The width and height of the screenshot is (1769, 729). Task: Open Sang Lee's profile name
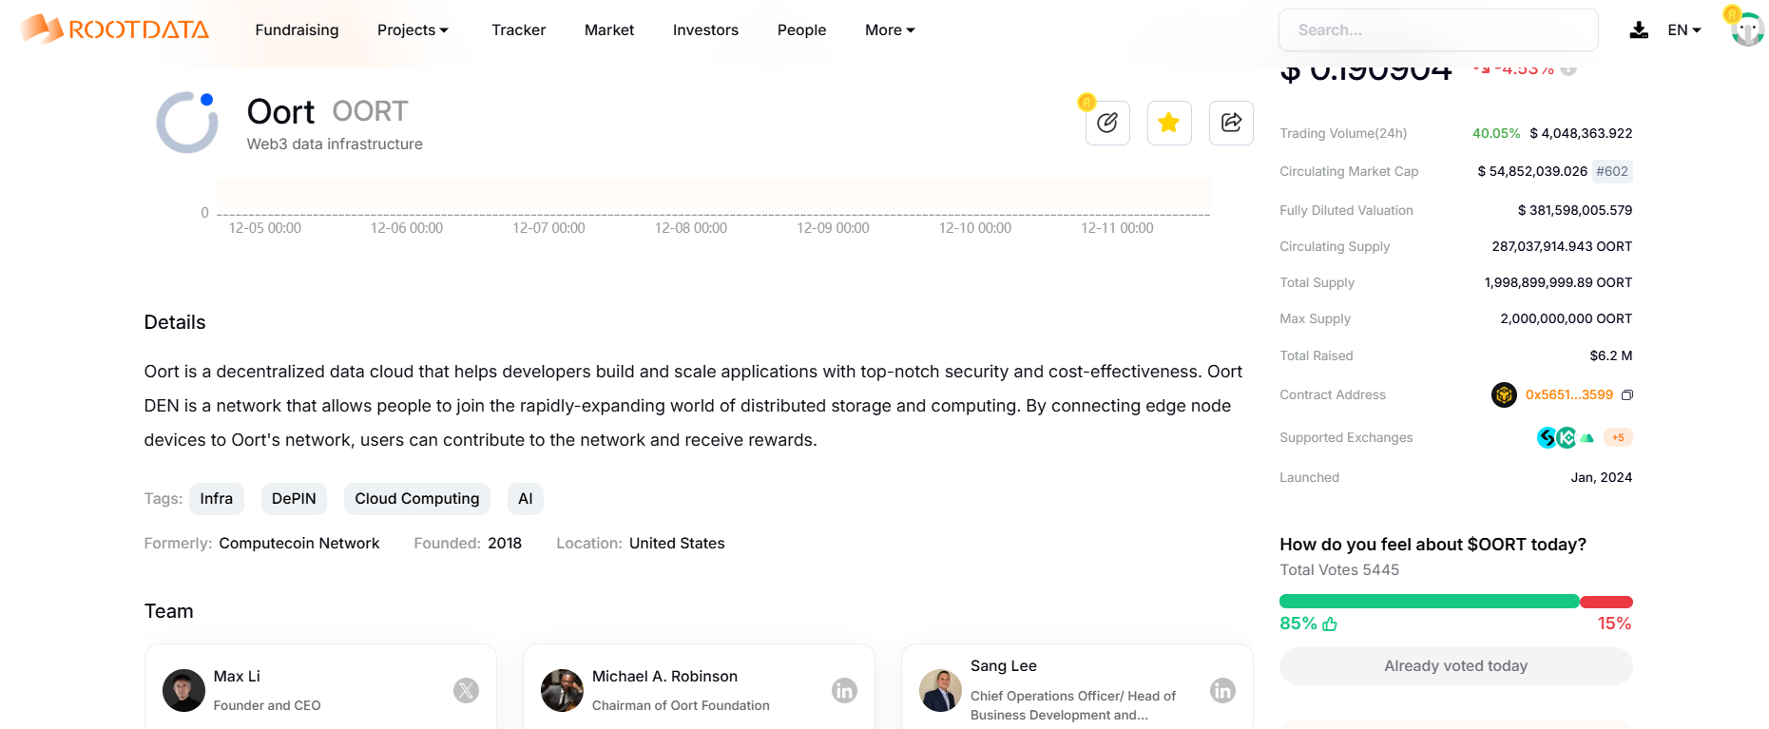point(1004,665)
